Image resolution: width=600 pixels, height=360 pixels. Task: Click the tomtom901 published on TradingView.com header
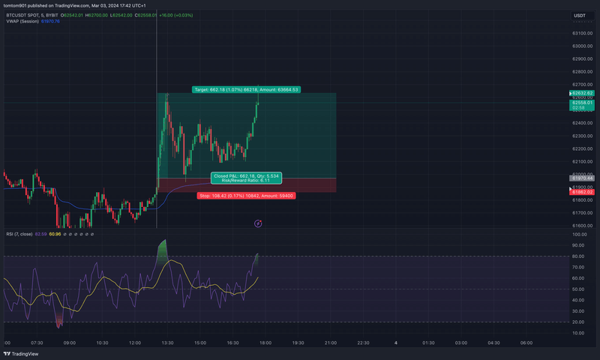coord(74,6)
